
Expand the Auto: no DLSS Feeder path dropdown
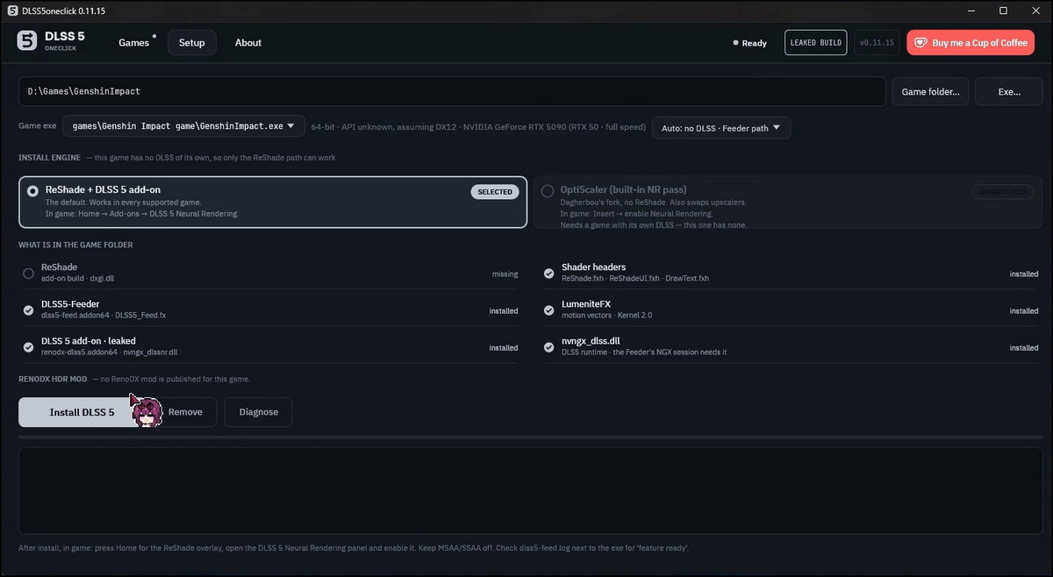[721, 128]
